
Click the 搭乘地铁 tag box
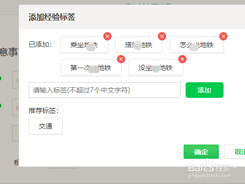coord(139,45)
